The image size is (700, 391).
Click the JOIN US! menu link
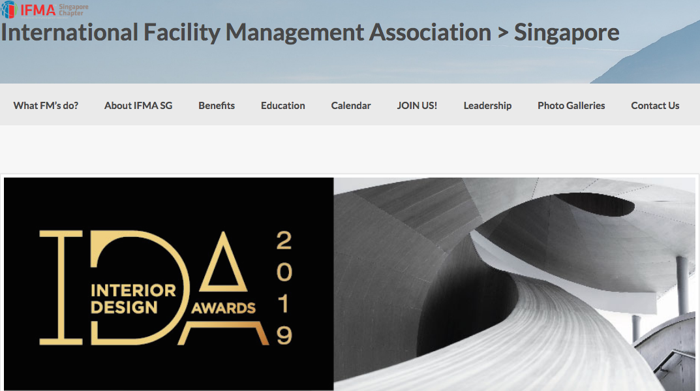417,106
